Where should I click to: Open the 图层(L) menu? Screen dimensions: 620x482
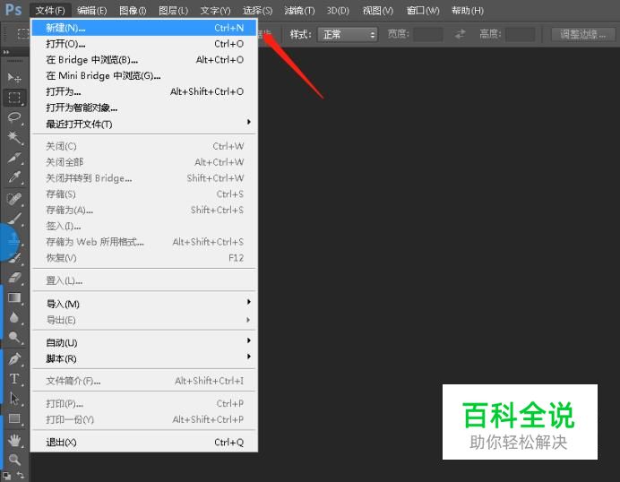tap(173, 10)
